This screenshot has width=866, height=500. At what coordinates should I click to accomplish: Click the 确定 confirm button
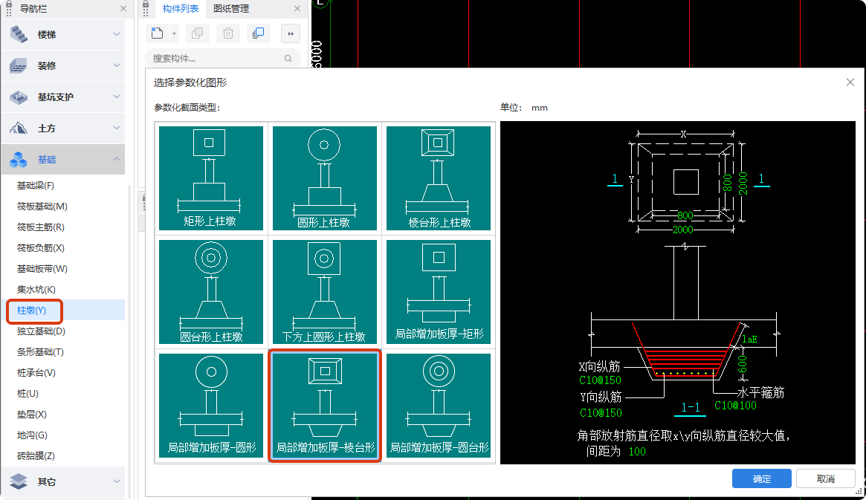click(x=762, y=478)
